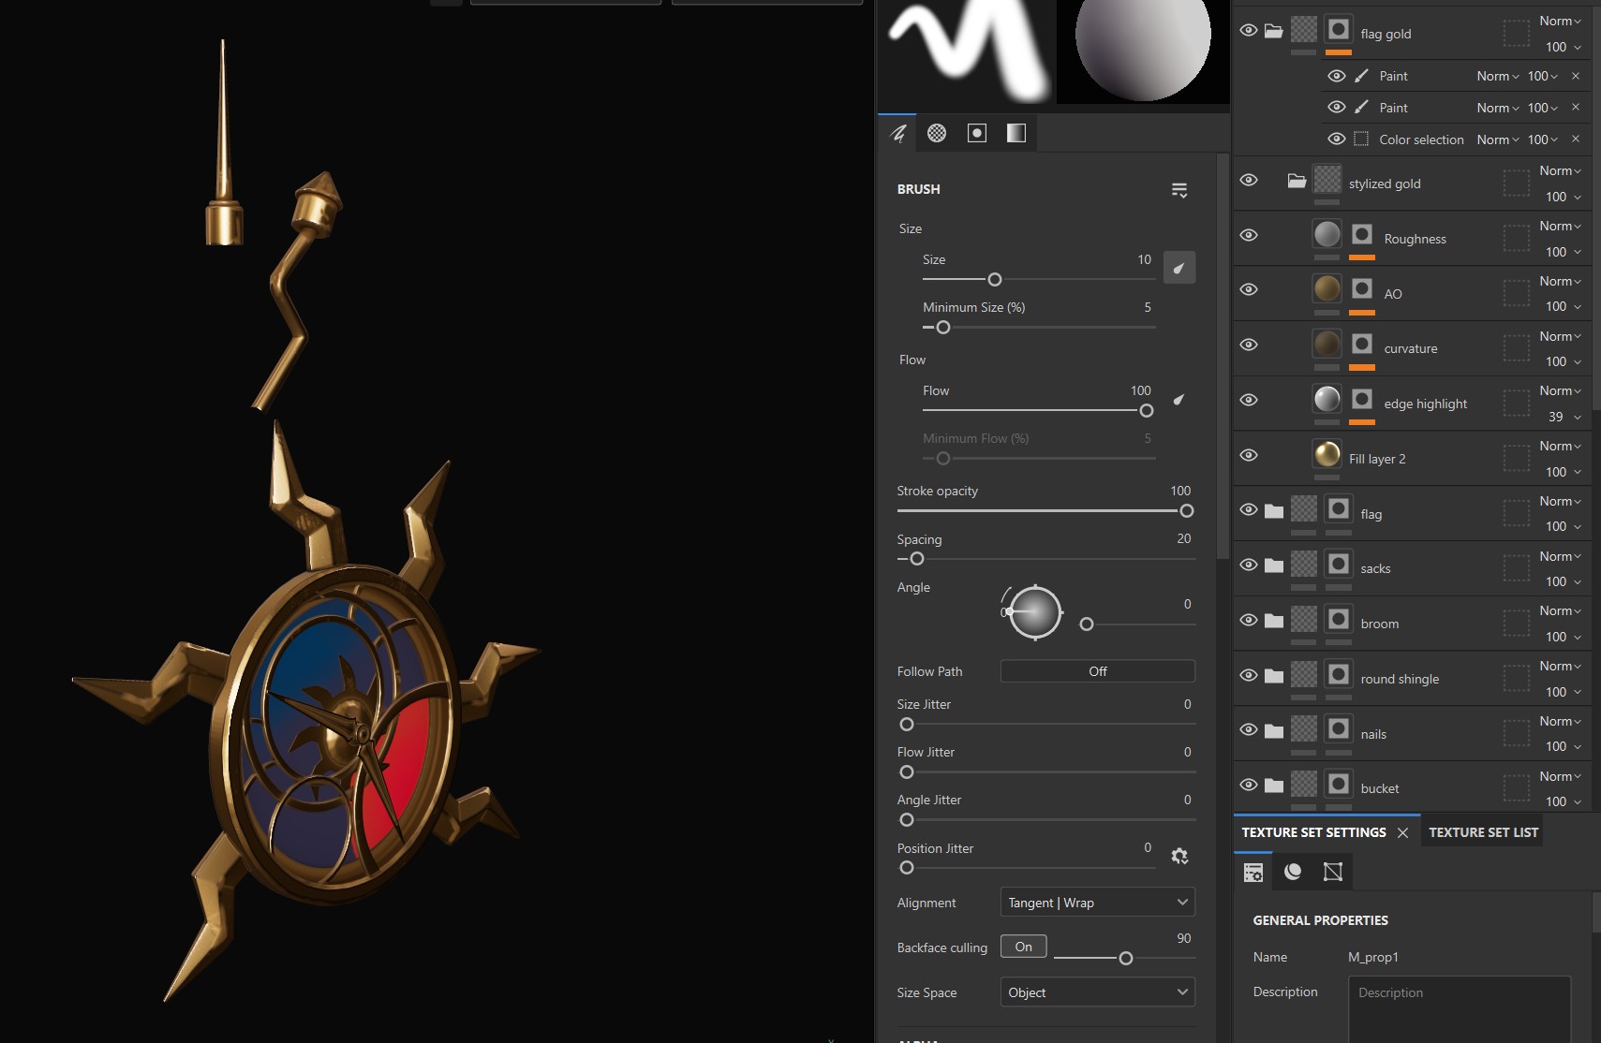Select the mask icon on edge highlight layer

click(1363, 400)
